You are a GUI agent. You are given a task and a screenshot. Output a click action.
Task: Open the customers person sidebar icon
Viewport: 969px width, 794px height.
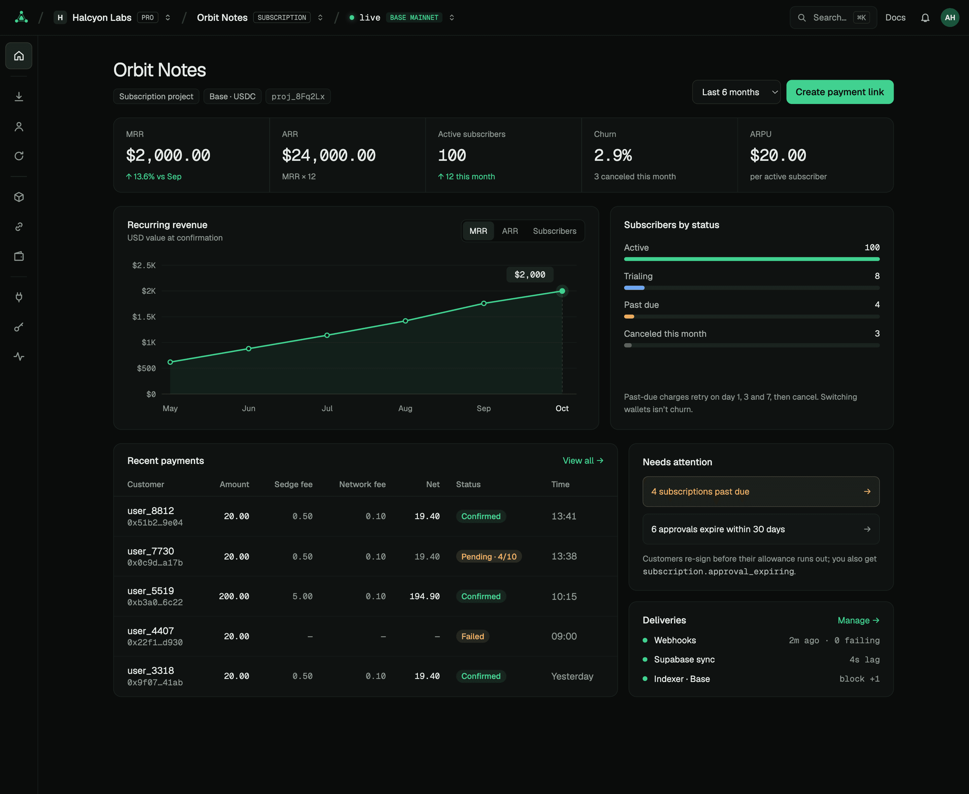pyautogui.click(x=19, y=127)
